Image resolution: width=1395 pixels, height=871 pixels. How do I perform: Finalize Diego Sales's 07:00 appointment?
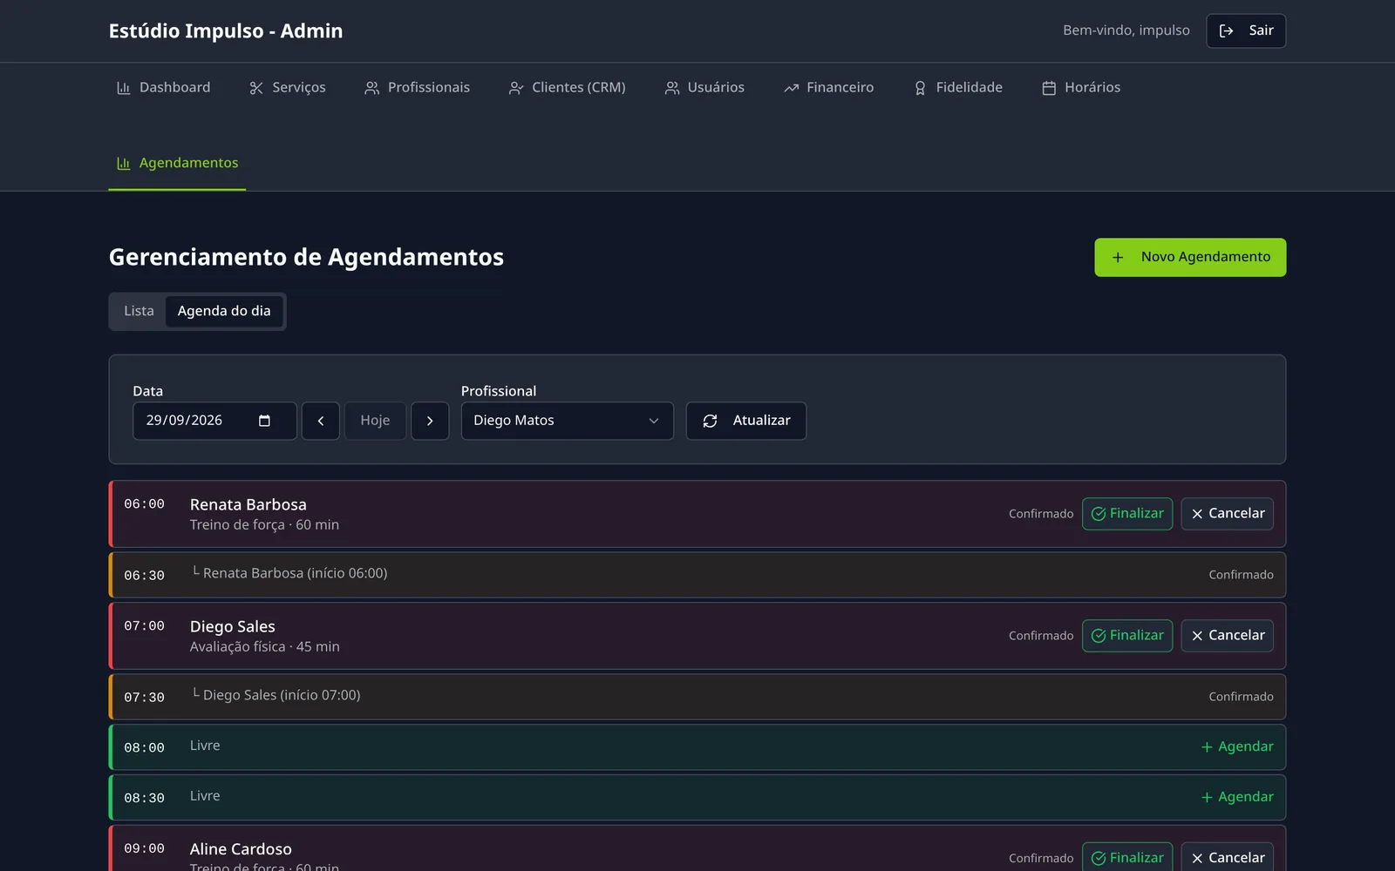pyautogui.click(x=1127, y=636)
